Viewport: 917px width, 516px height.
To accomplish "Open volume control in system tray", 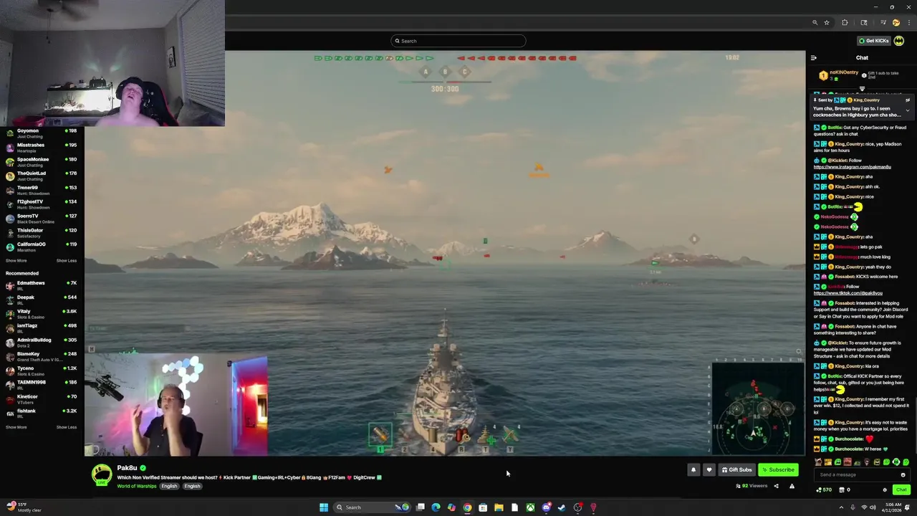I will (873, 507).
